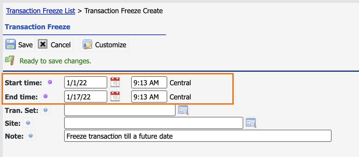Click the help icon beside Site
The image size is (359, 157).
click(28, 123)
